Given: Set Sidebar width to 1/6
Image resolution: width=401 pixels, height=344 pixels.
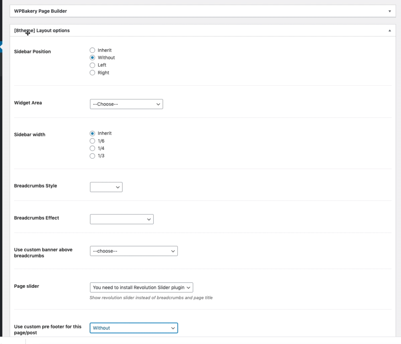Looking at the screenshot, I should coord(93,141).
